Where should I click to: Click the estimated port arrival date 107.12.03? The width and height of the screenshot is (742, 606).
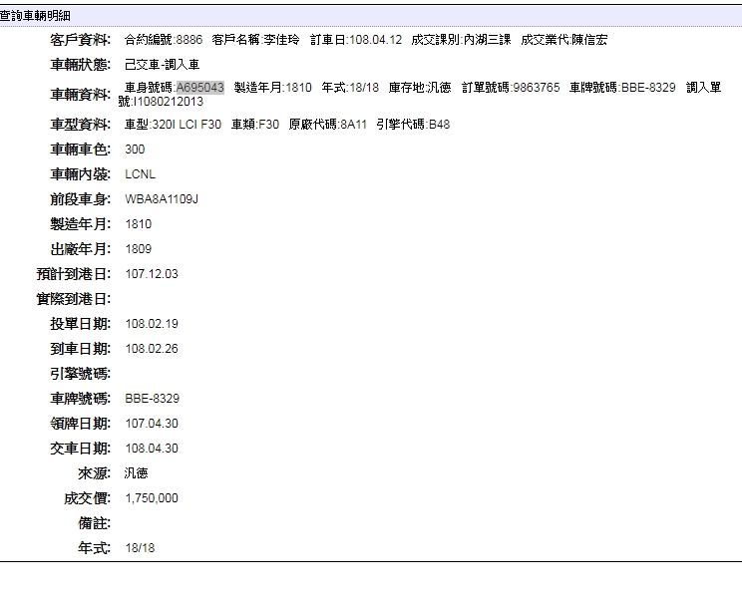pos(152,274)
